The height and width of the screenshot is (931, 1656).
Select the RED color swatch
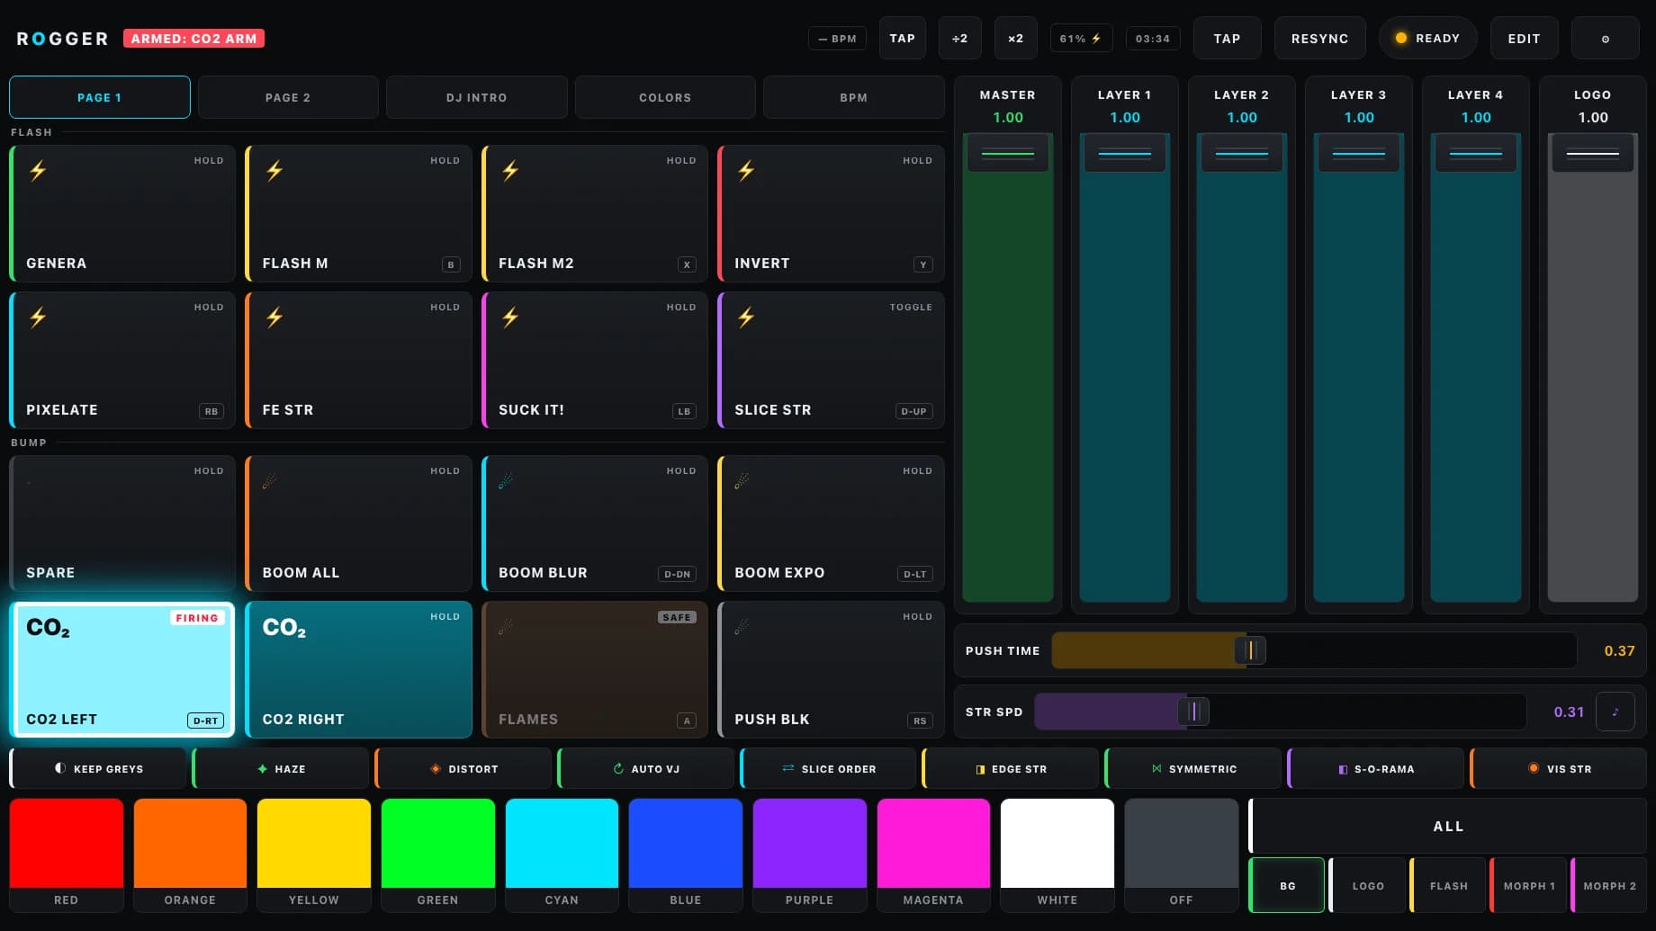tap(67, 855)
